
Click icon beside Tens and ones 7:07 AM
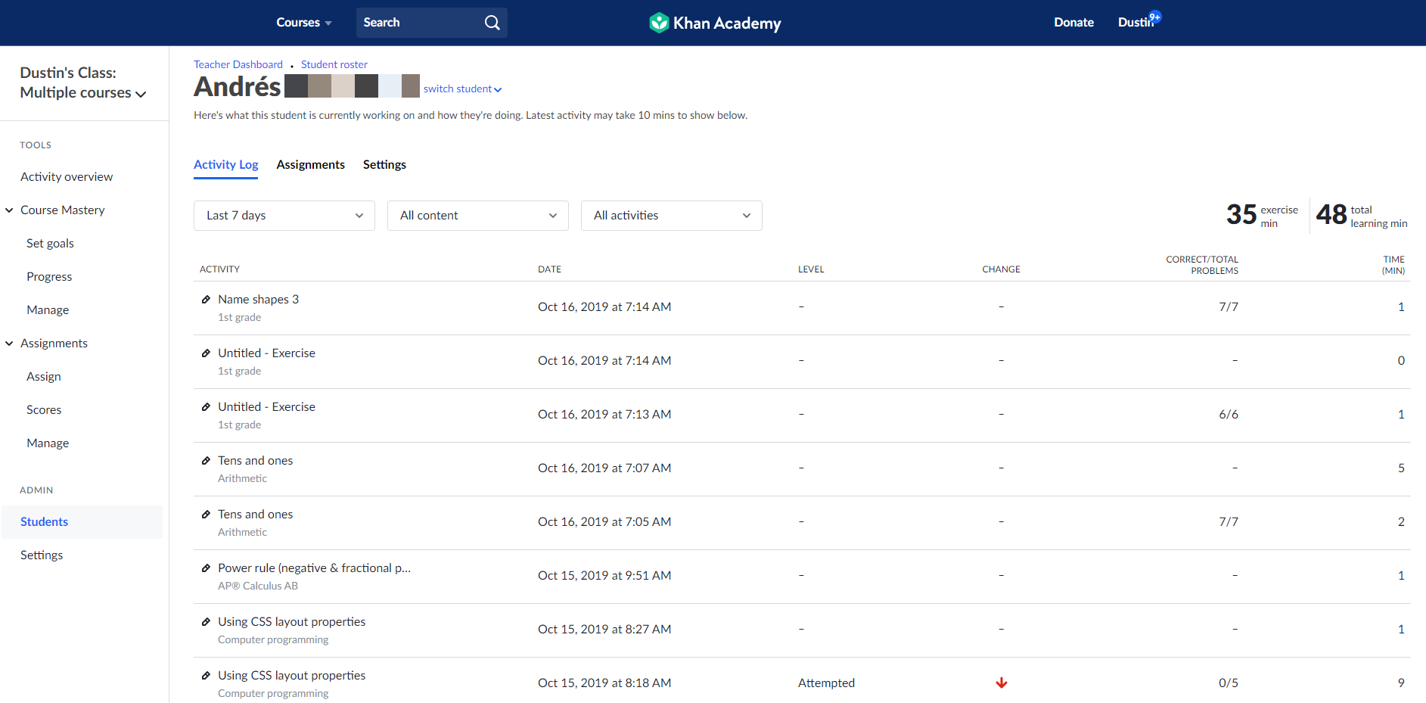(206, 461)
